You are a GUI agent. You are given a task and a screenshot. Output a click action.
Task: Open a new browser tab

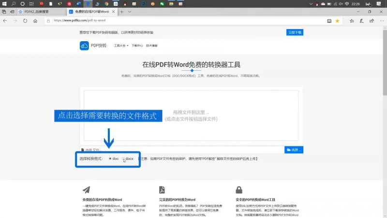click(x=122, y=12)
